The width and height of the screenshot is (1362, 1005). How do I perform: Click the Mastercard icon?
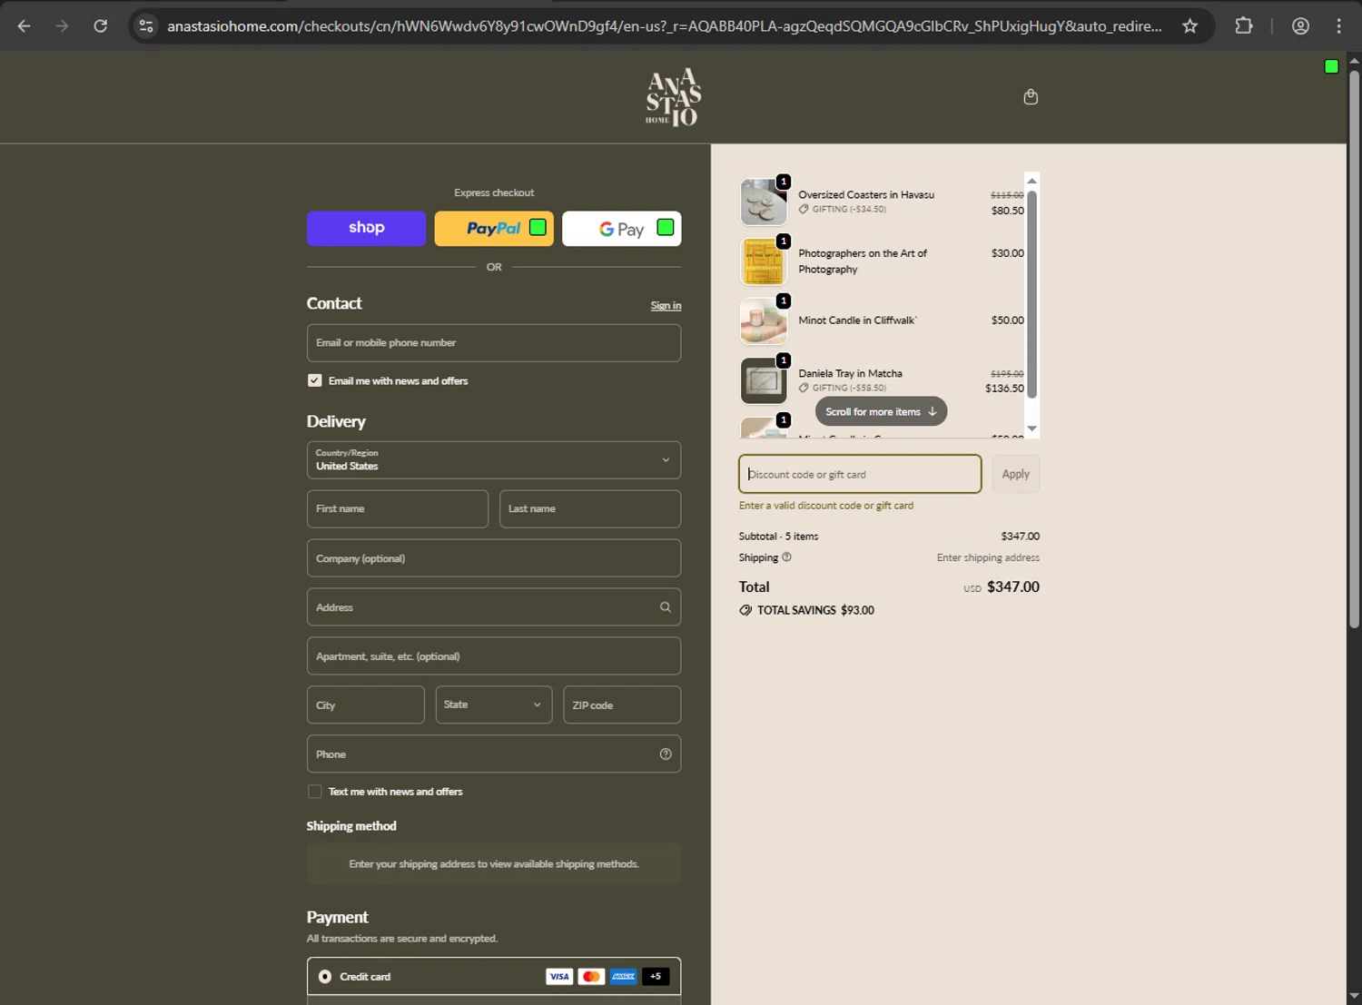pyautogui.click(x=591, y=977)
